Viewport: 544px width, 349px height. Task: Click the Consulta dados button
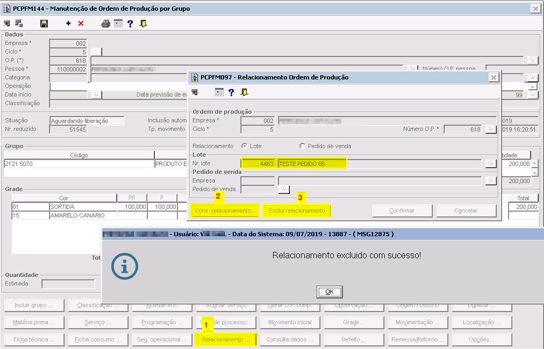point(290,339)
